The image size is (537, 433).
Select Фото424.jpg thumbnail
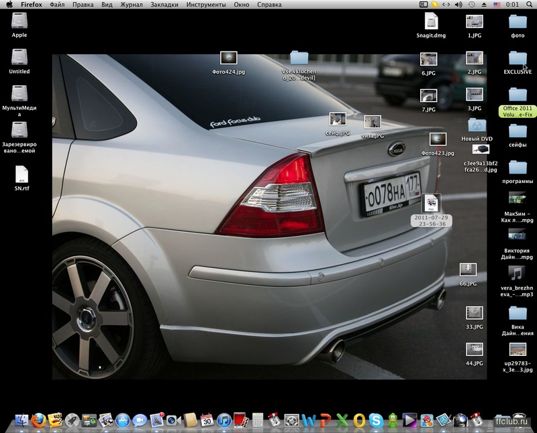coord(228,58)
